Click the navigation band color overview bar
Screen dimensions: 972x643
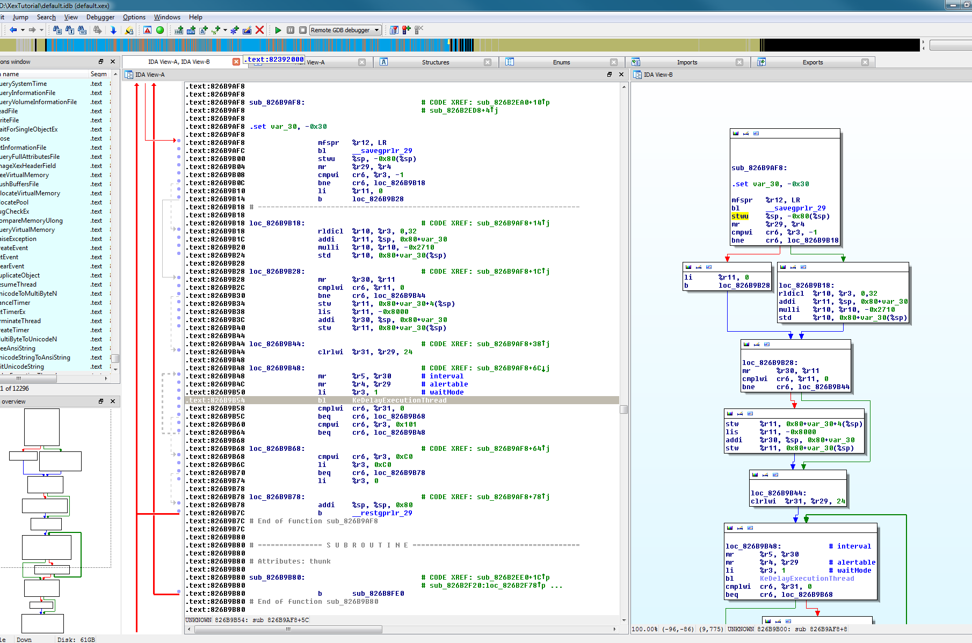tap(322, 45)
